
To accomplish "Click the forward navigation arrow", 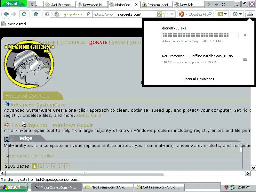I will pyautogui.click(x=14, y=14).
